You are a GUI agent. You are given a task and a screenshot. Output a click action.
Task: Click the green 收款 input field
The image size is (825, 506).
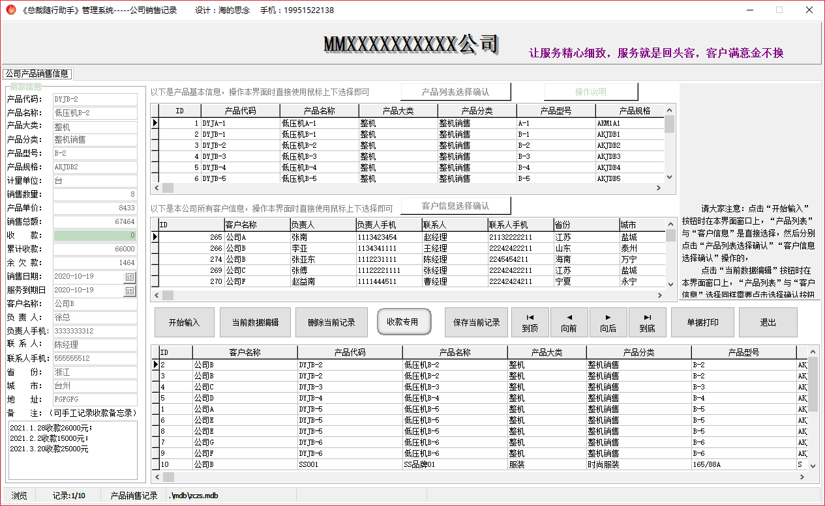click(95, 235)
